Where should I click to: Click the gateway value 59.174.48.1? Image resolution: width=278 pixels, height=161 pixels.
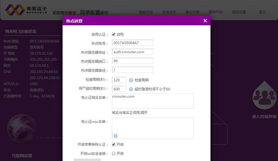point(39,66)
